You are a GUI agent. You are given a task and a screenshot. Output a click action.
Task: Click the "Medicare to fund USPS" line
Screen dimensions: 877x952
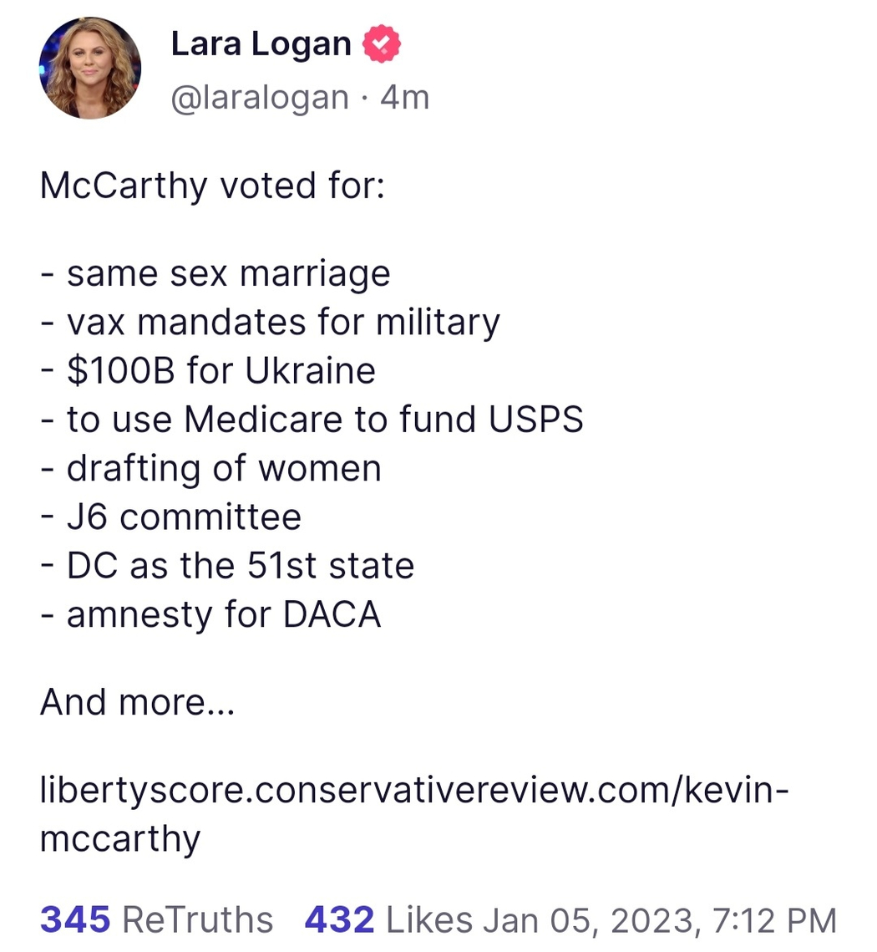324,420
